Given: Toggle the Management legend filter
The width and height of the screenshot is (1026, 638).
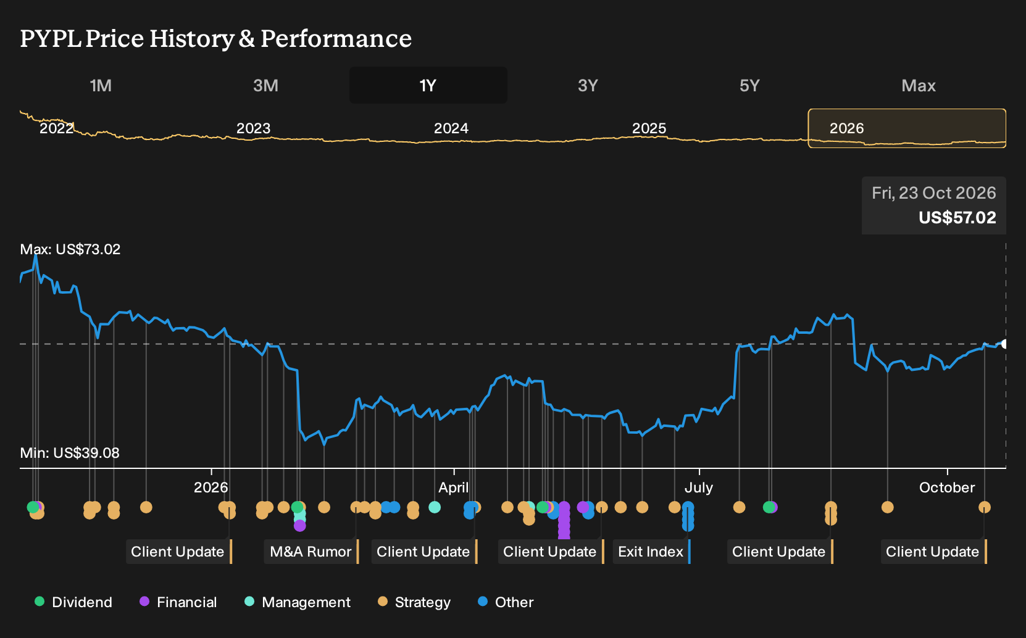Looking at the screenshot, I should point(298,602).
